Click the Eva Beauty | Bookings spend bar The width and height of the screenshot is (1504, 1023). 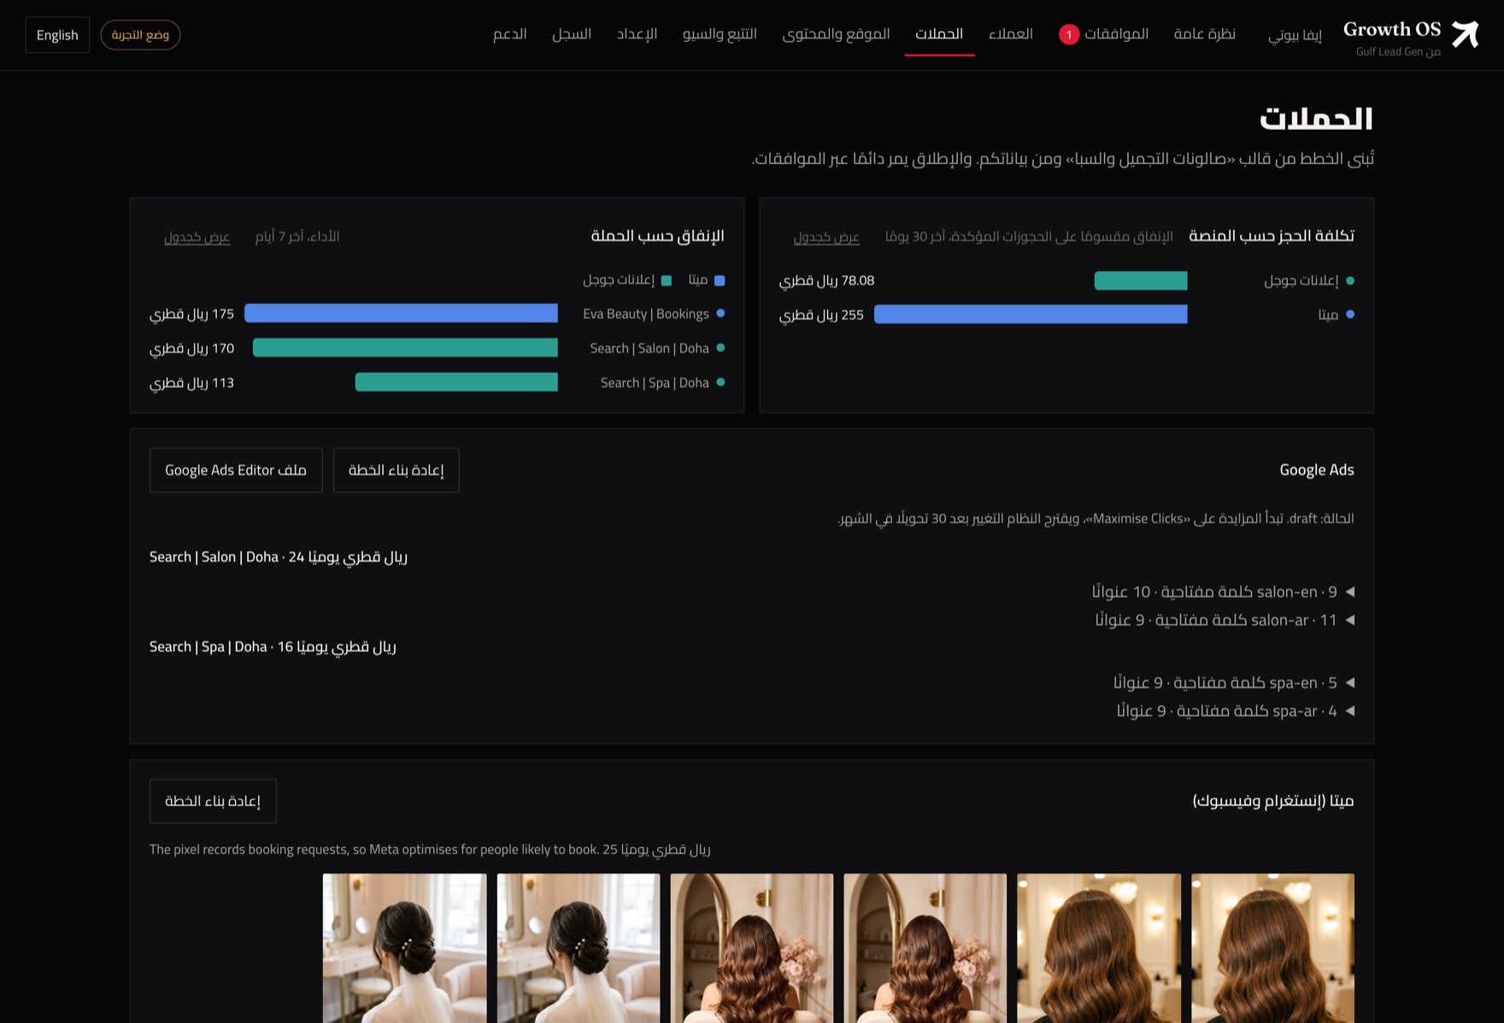[401, 314]
